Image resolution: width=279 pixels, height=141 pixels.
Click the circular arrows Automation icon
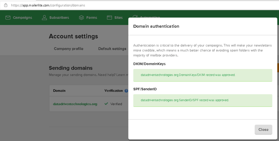(x=135, y=17)
